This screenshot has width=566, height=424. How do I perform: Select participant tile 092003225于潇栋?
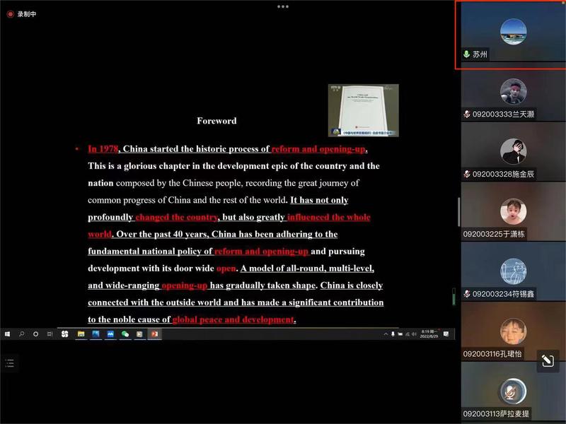pos(512,211)
